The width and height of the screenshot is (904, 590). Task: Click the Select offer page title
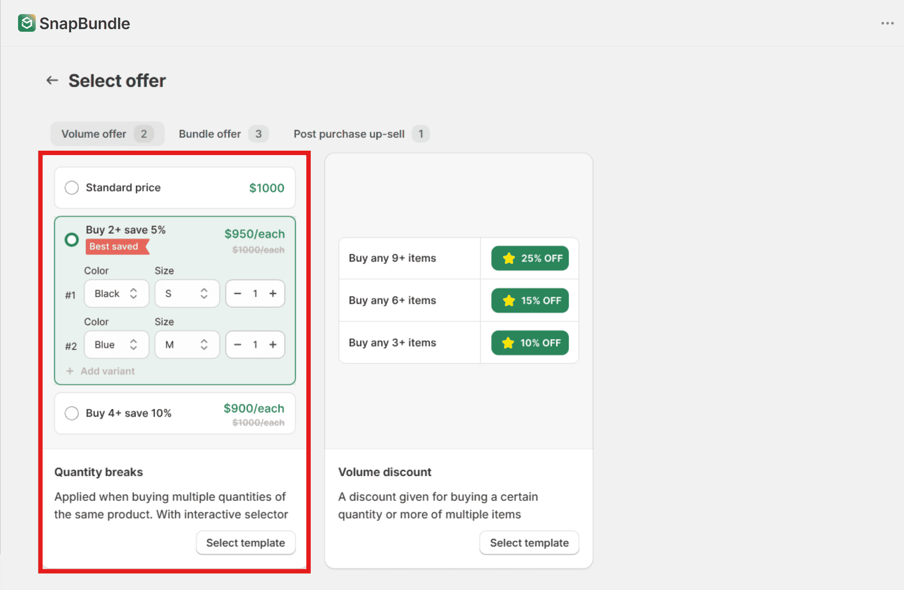(x=117, y=81)
